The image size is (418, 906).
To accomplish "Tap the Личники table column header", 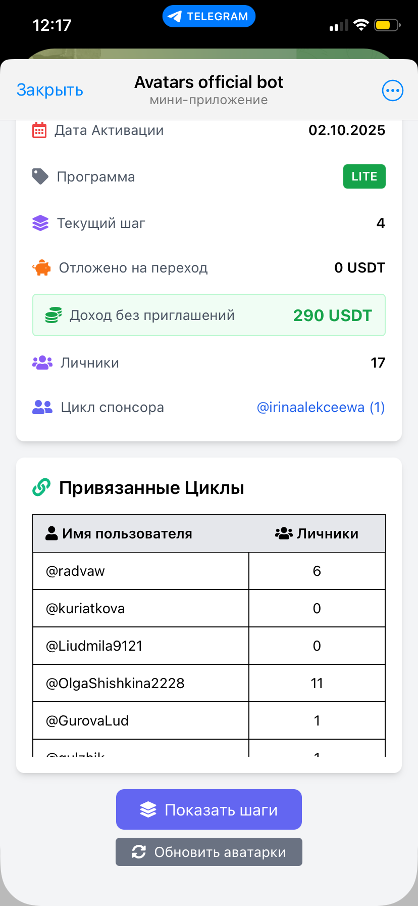I will click(x=317, y=533).
